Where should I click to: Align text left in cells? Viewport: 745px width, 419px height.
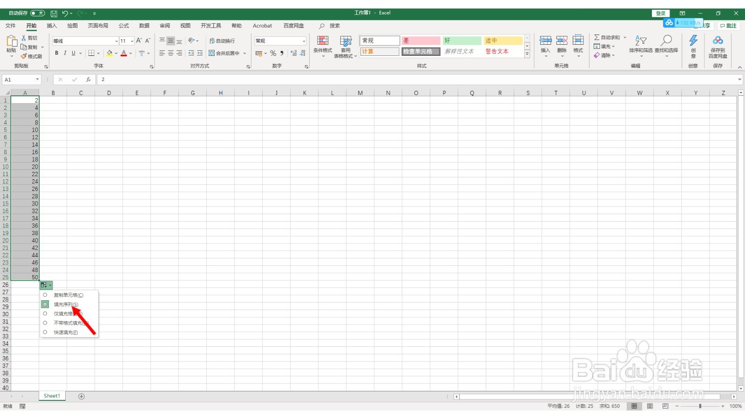162,53
